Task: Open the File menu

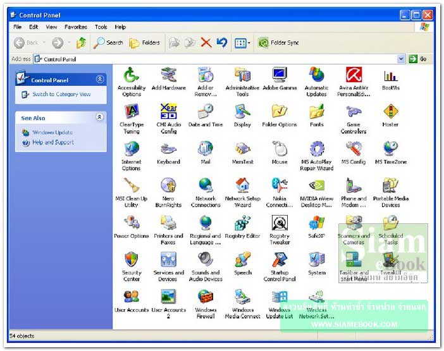Action: (18, 27)
